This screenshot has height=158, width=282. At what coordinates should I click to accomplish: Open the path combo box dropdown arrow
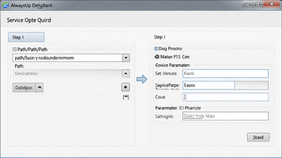[x=126, y=58]
